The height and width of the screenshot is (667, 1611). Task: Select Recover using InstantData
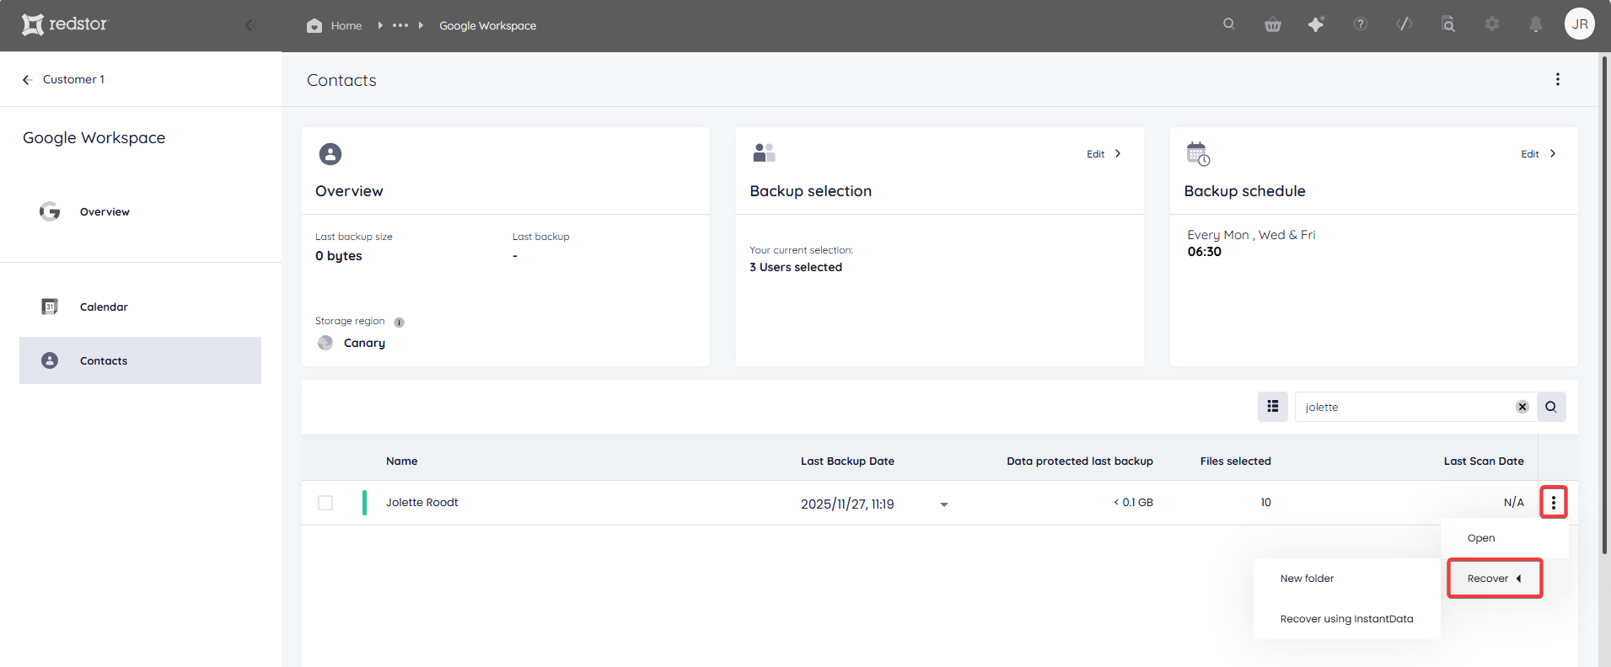1347,619
